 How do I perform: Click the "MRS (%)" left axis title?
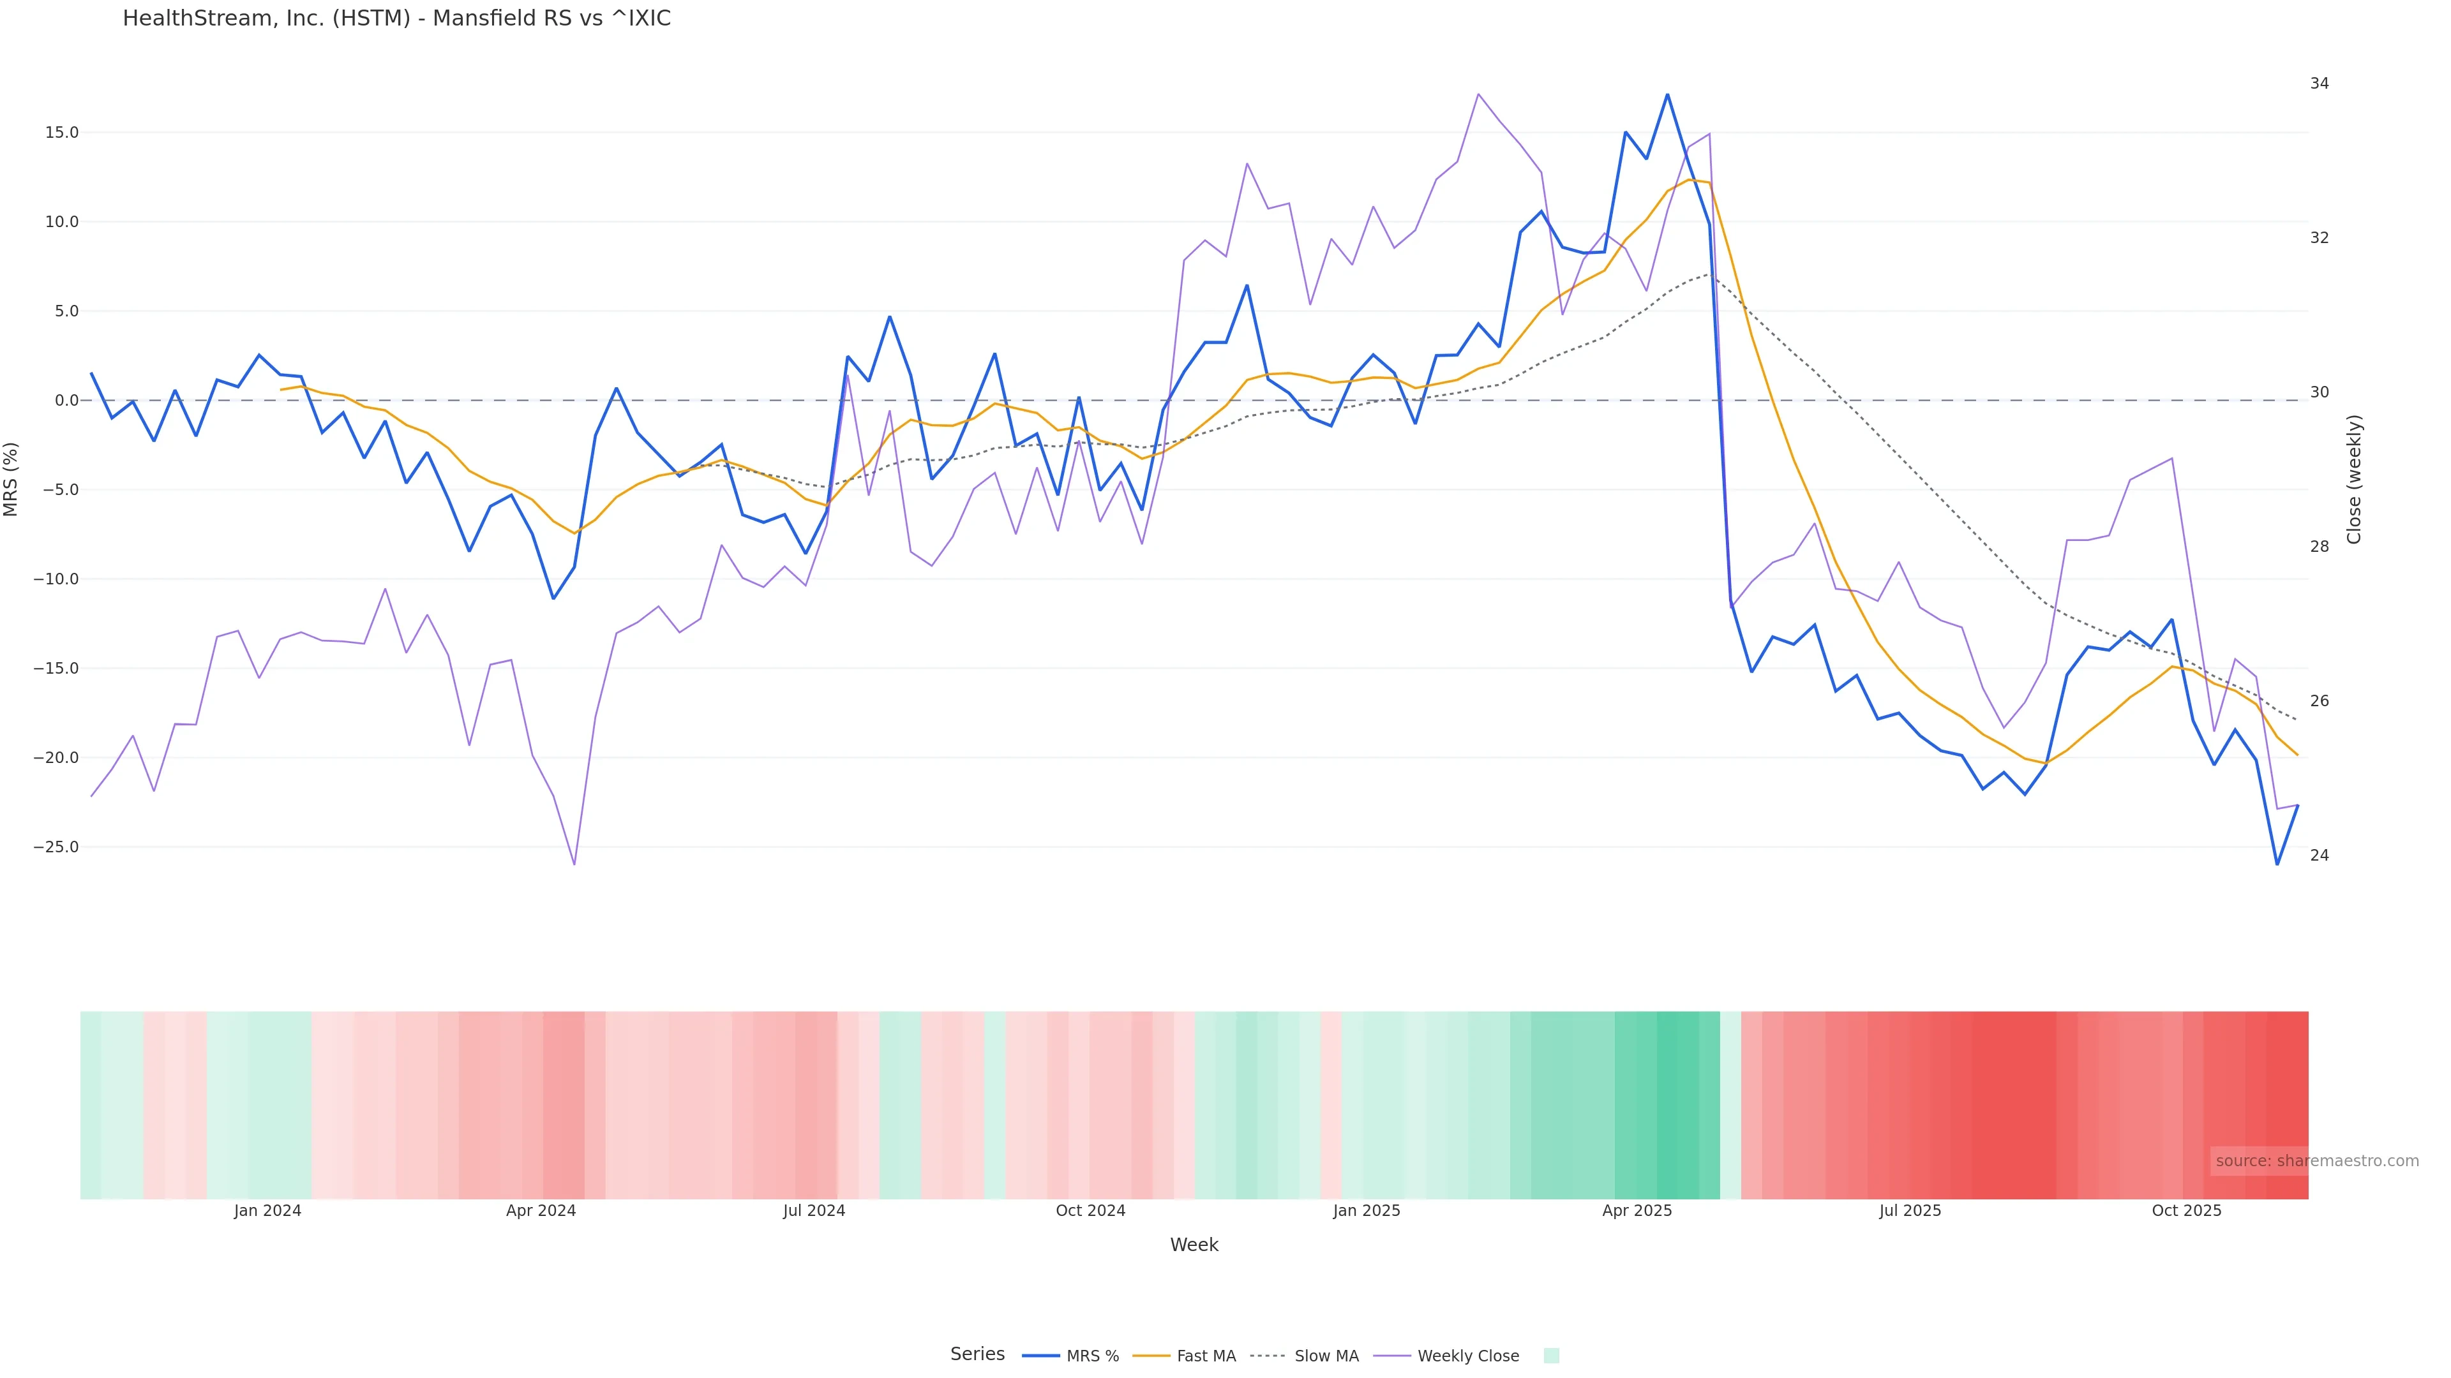pyautogui.click(x=11, y=479)
